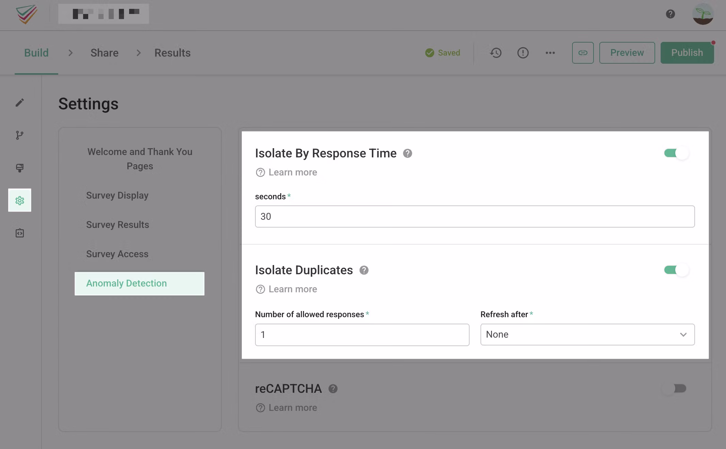
Task: Click the seconds input field showing 30
Action: (x=475, y=216)
